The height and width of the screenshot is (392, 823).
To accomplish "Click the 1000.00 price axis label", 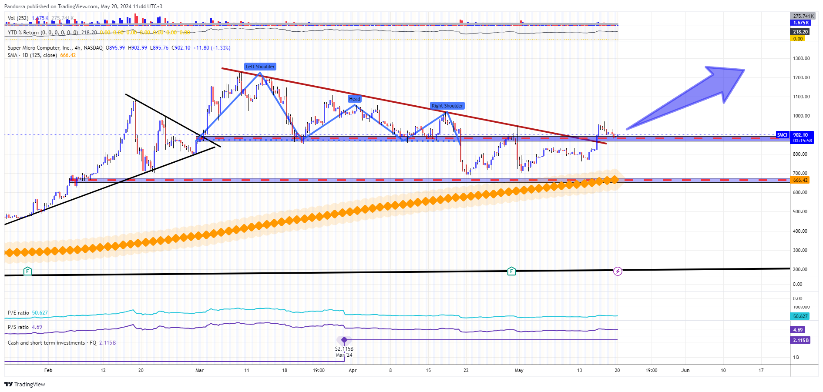I will [x=801, y=116].
